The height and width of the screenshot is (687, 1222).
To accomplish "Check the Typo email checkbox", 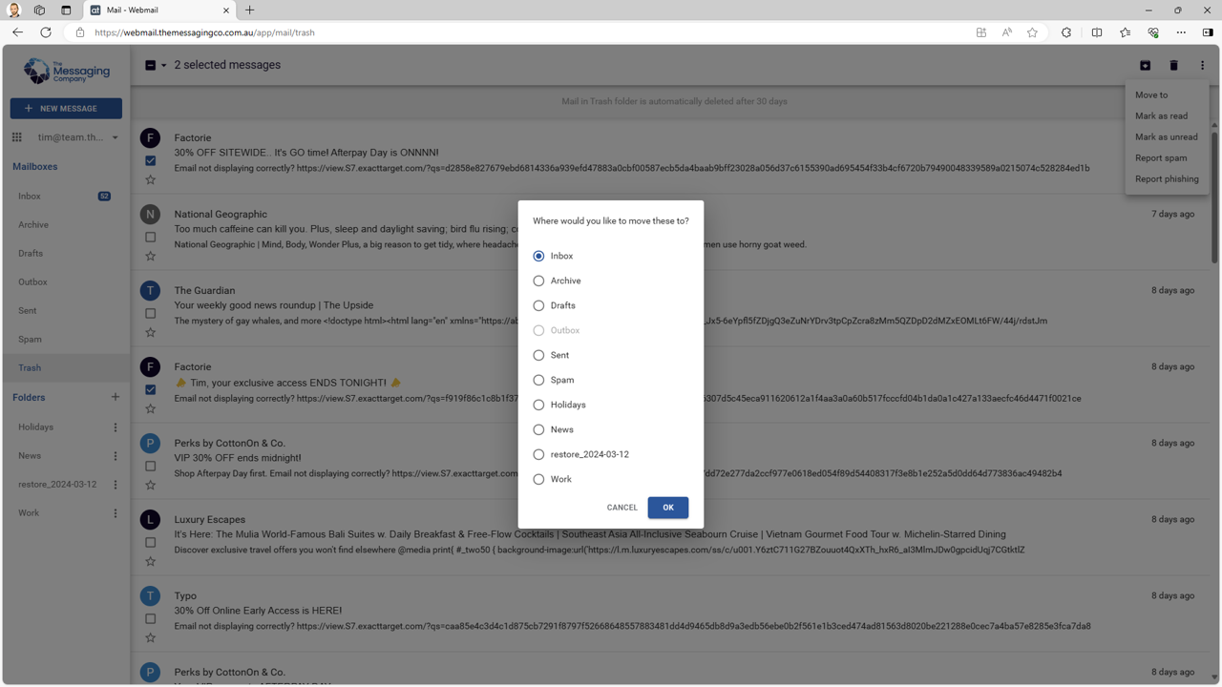I will coord(150,618).
